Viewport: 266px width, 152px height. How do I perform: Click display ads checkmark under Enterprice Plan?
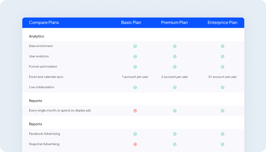coord(222,111)
